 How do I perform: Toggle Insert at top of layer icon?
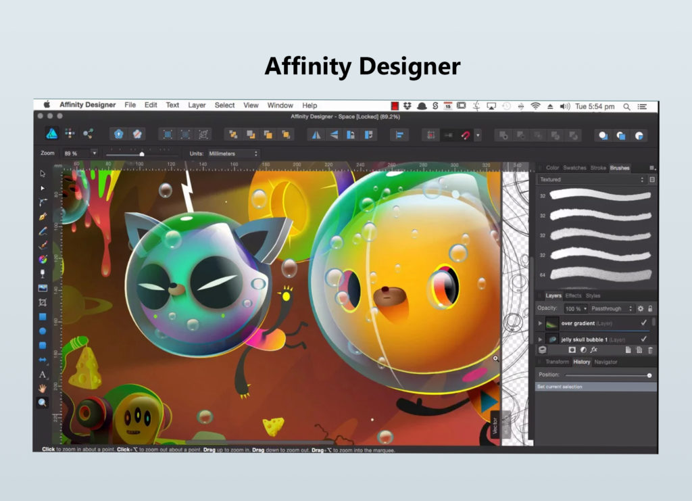tap(620, 135)
